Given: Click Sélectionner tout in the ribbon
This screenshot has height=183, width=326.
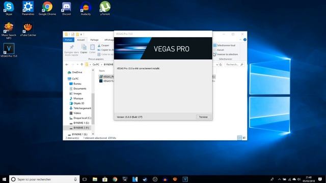Looking at the screenshot, I should pos(224,45).
